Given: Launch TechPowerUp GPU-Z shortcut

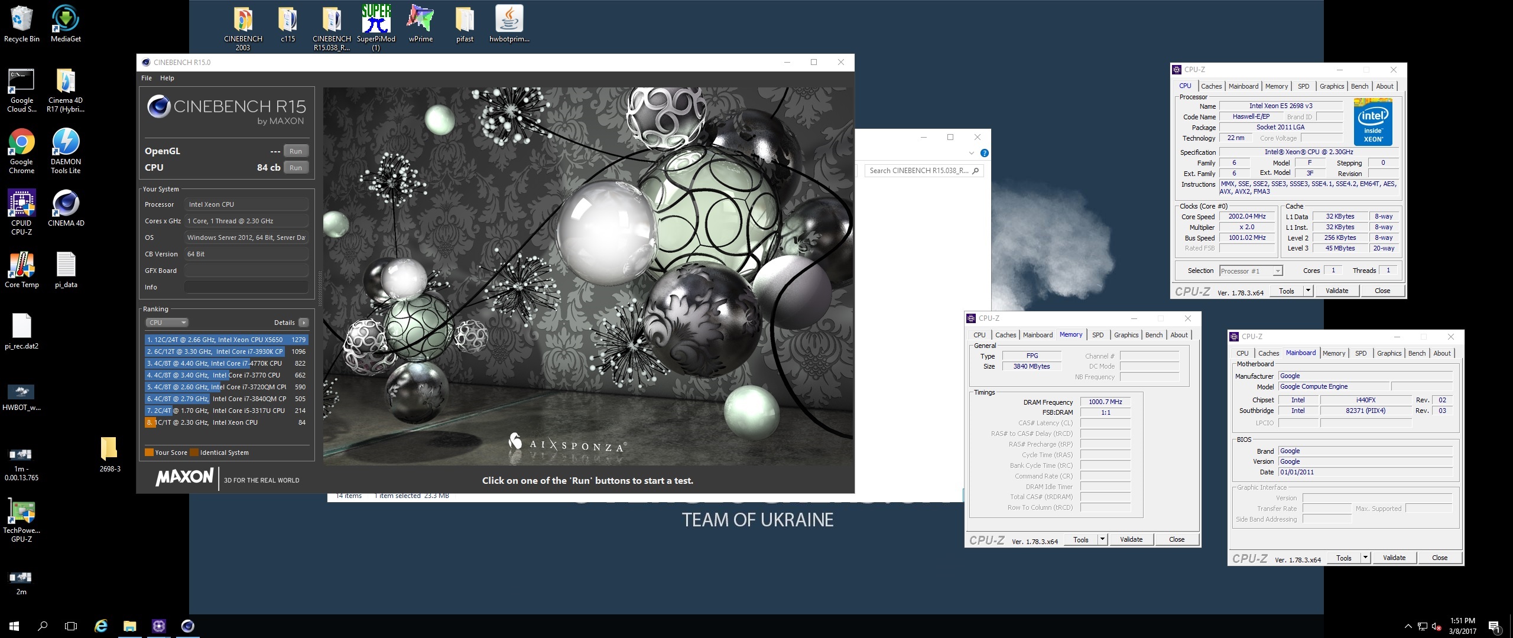Looking at the screenshot, I should (x=21, y=520).
